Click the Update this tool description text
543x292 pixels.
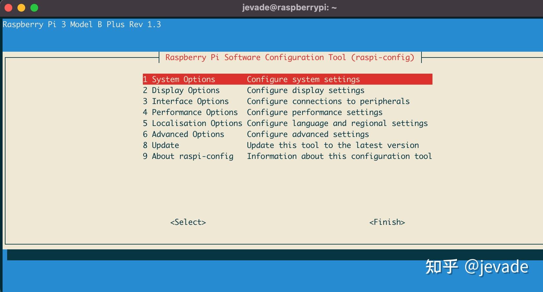[333, 145]
